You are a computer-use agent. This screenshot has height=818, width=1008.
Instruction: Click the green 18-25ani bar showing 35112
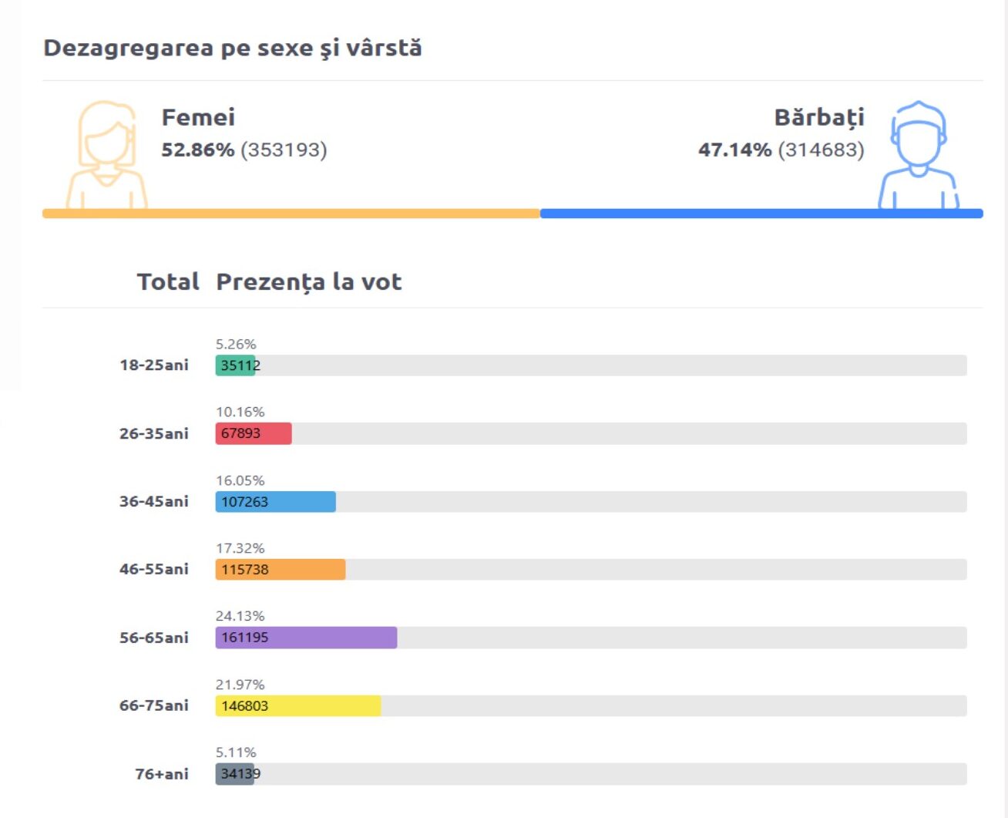tap(235, 365)
